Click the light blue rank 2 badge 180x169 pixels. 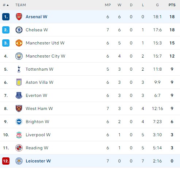click(6, 30)
